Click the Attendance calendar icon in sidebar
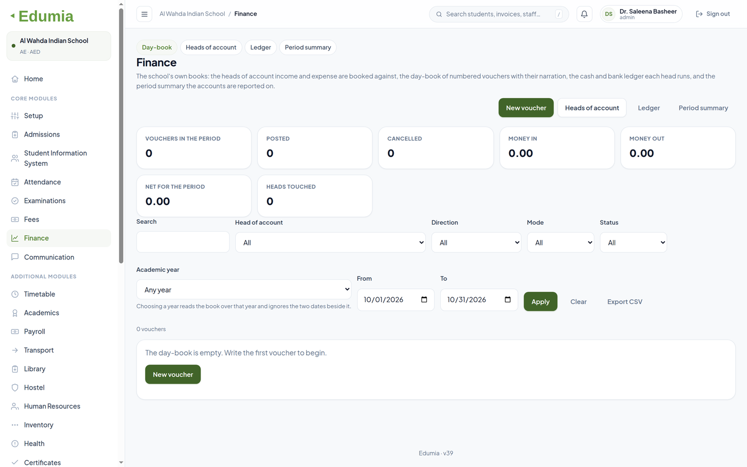This screenshot has height=467, width=747. click(15, 182)
